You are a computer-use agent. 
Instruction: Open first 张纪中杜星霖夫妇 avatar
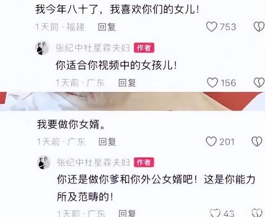(x=42, y=48)
